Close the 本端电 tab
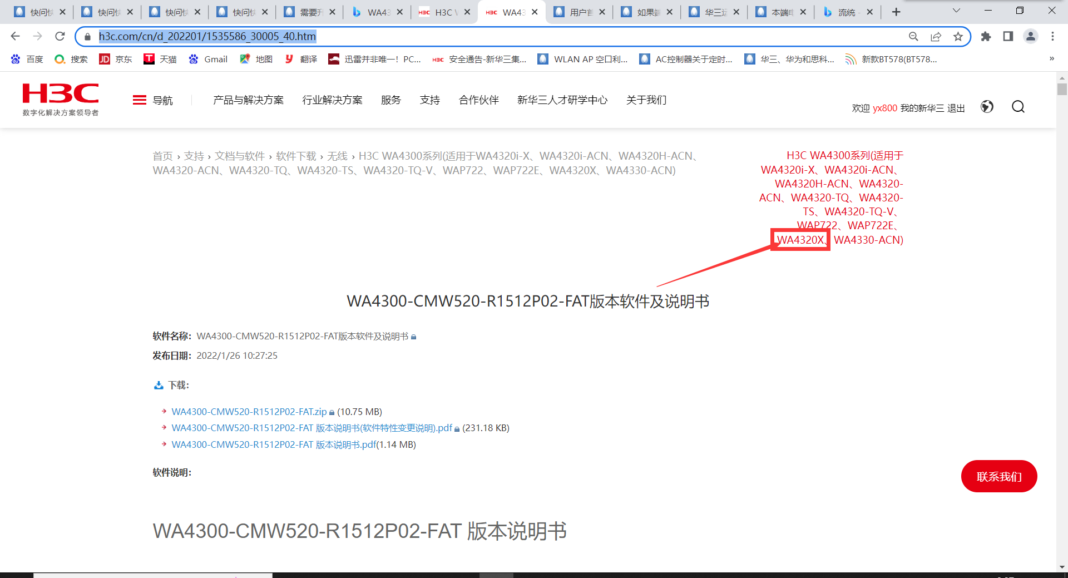 tap(803, 12)
